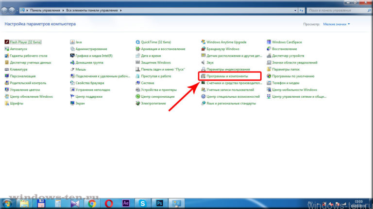The height and width of the screenshot is (209, 373).
Task: Click the Защитник Windows icon
Action: pyautogui.click(x=138, y=62)
